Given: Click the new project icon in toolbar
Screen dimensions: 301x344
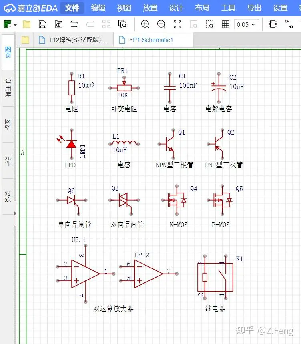Looking at the screenshot, I should (x=8, y=24).
